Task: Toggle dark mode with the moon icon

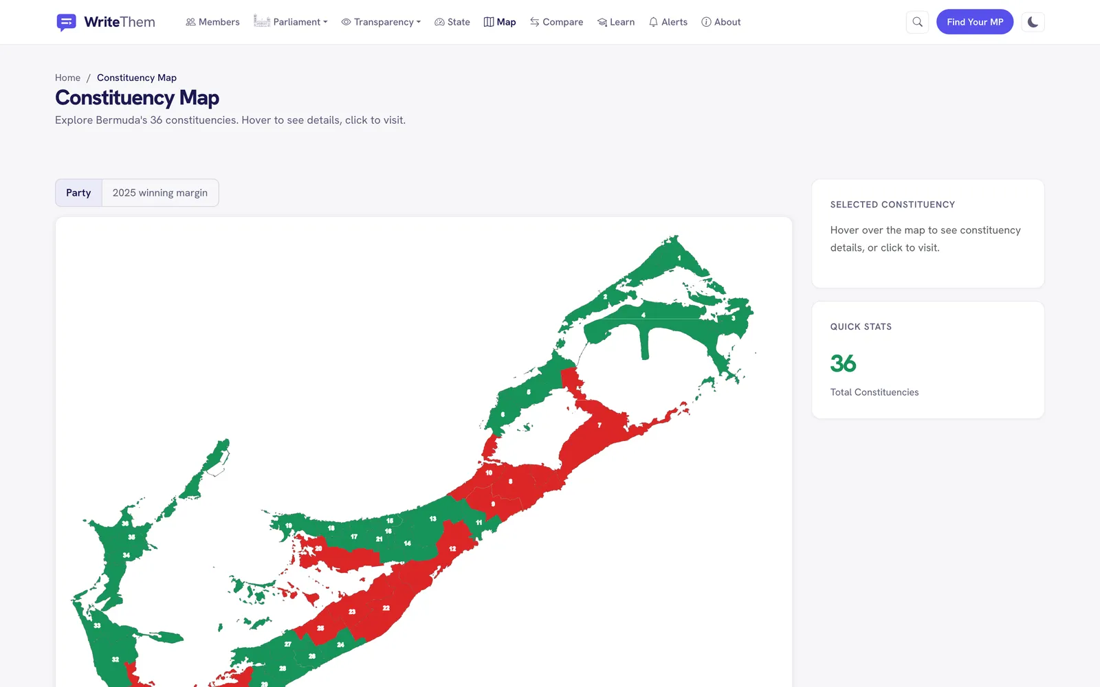Action: [x=1033, y=22]
